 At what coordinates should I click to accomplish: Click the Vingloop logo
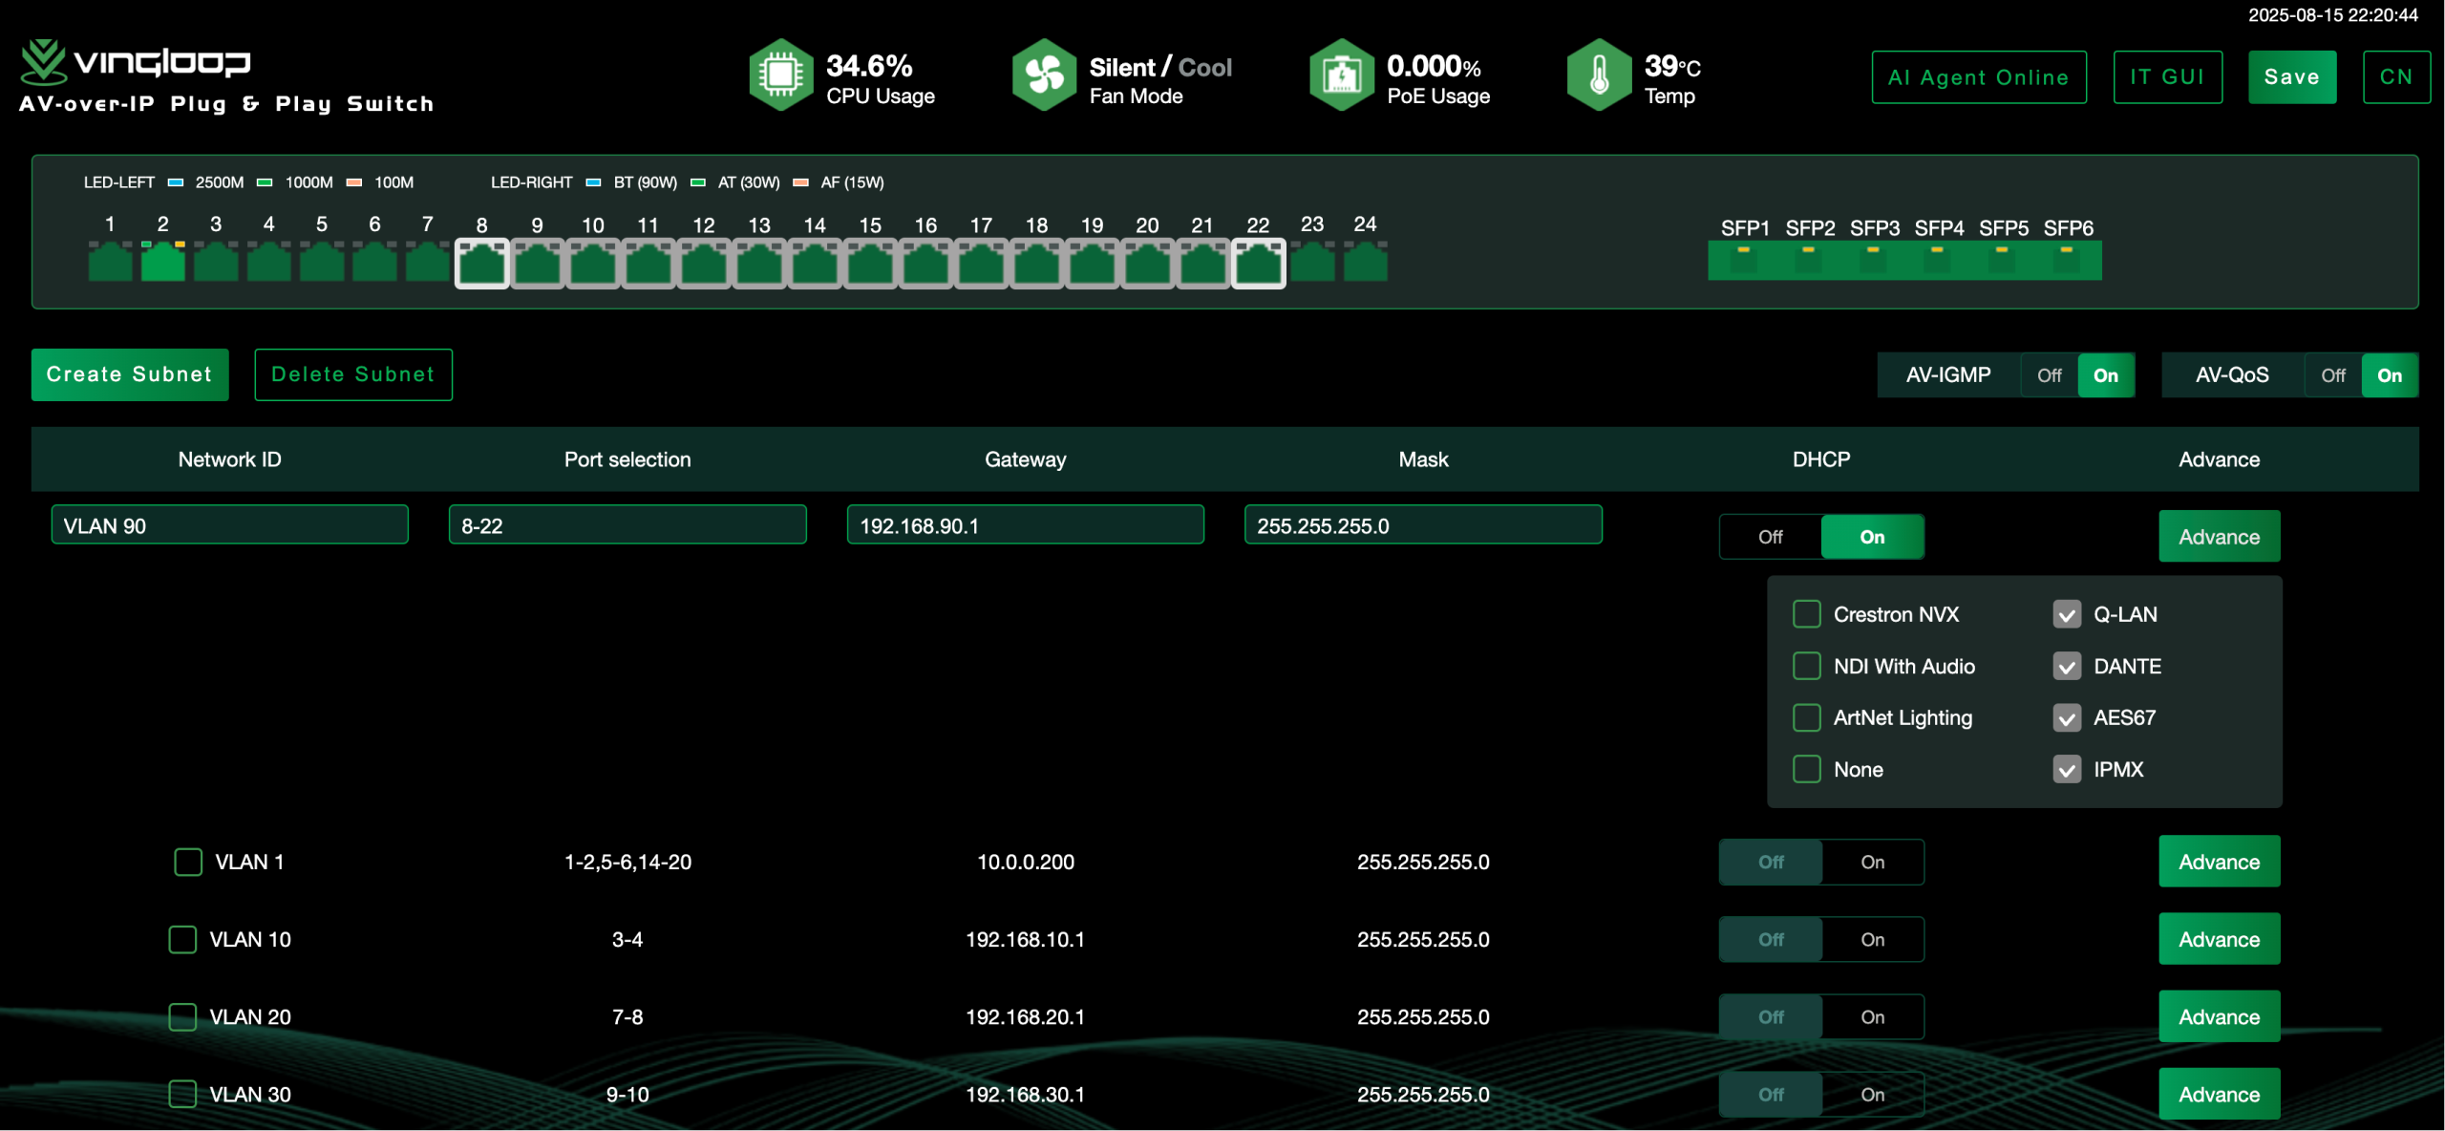tap(136, 62)
